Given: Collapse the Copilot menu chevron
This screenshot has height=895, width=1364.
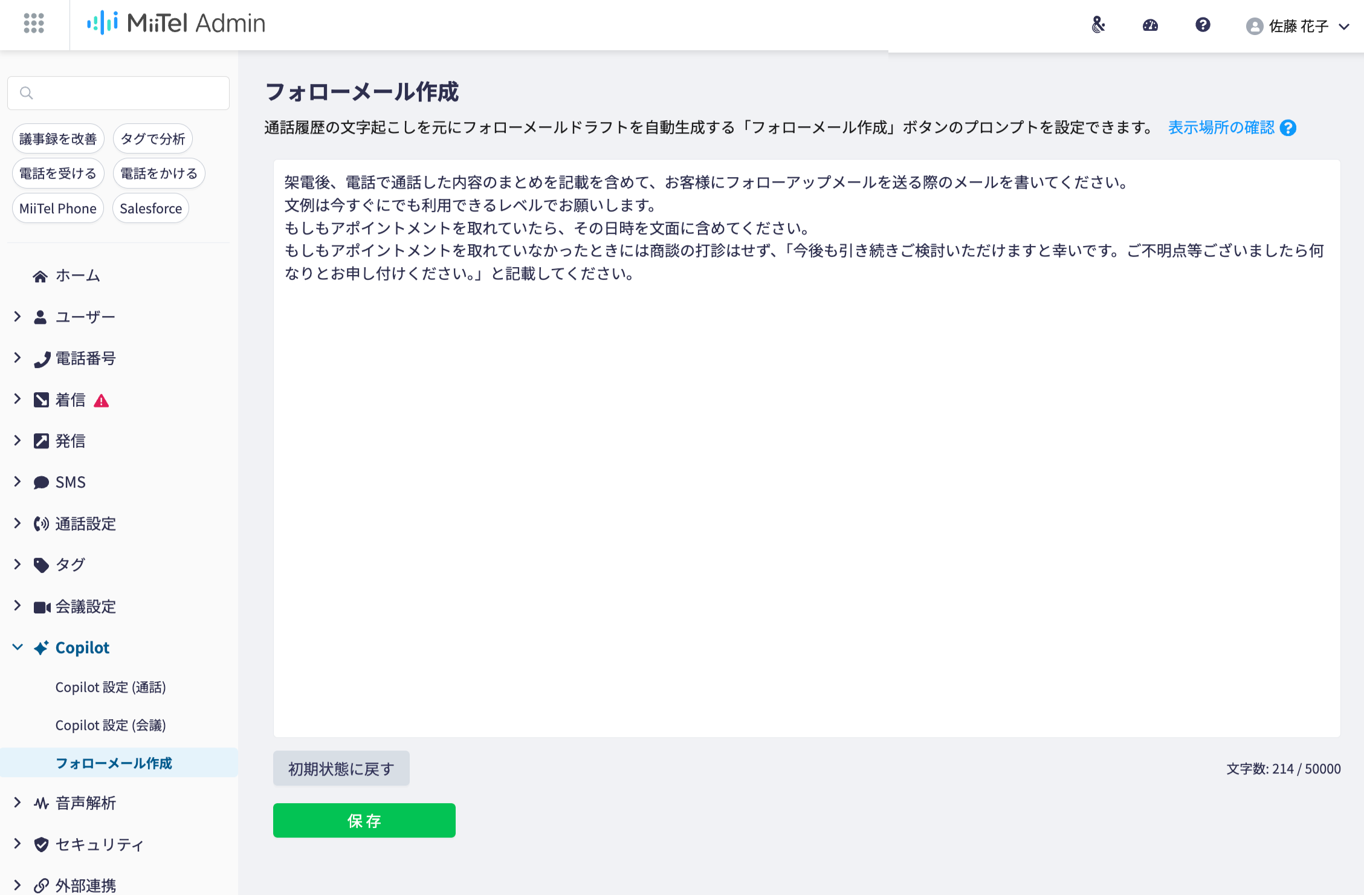Looking at the screenshot, I should tap(18, 647).
